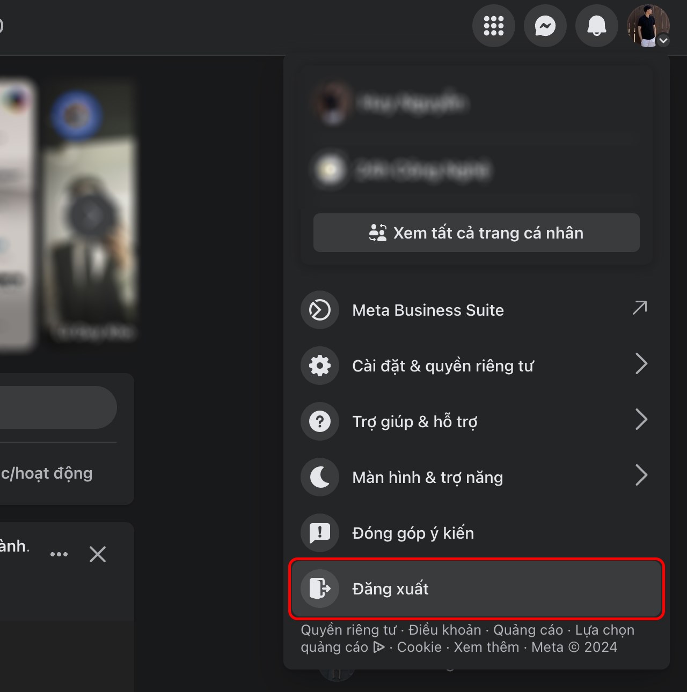
Task: Select Màn hình & trợ năng
Action: (x=477, y=477)
